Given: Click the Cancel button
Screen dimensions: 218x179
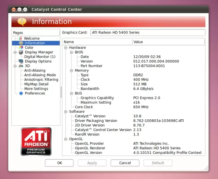Looking at the screenshot, I should tap(125, 163).
